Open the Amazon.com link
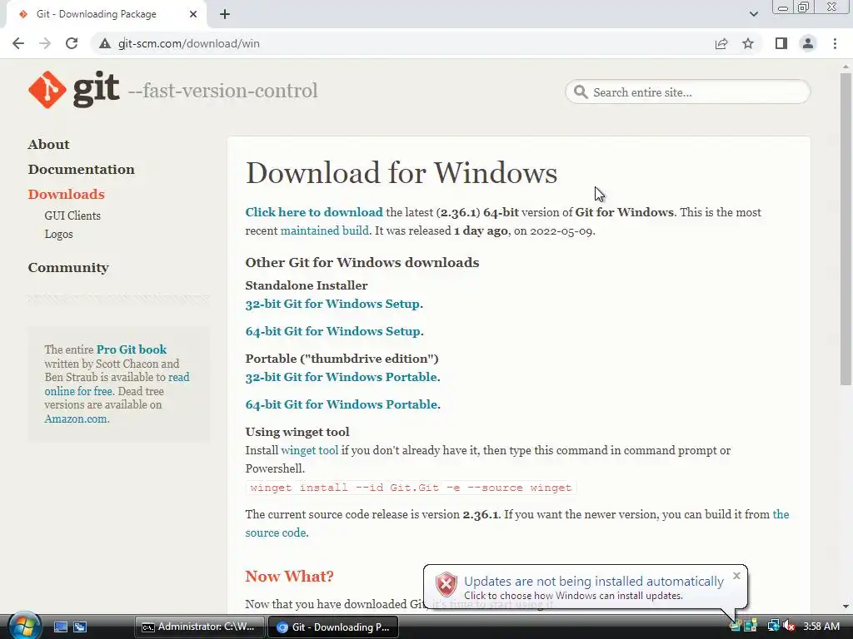 pos(76,419)
